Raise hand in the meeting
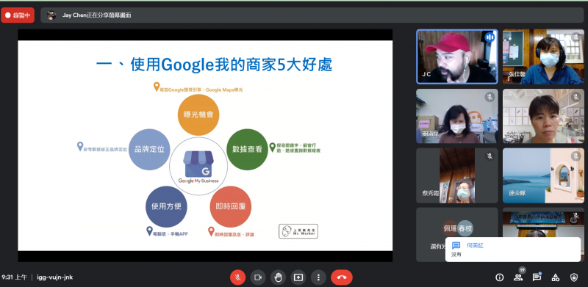Viewport: 588px width, 287px height. coord(278,277)
